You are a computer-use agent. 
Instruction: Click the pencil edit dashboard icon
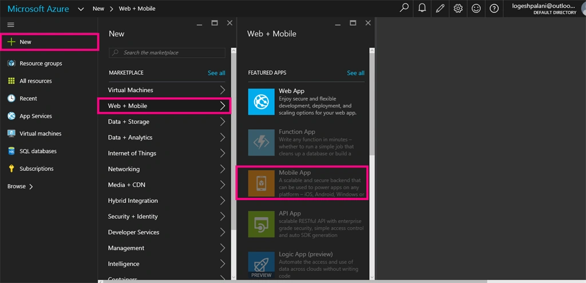(x=440, y=8)
